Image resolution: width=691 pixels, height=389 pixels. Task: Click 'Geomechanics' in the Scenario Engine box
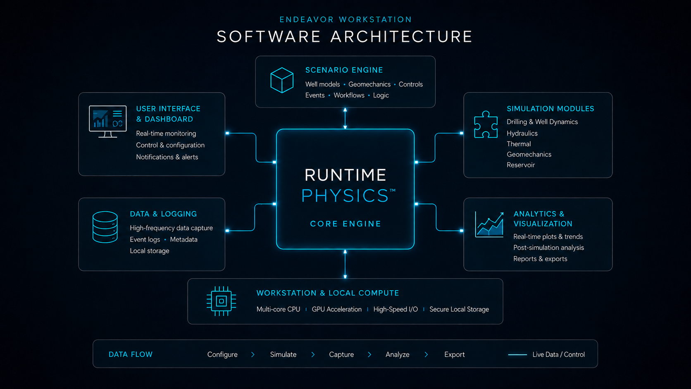pyautogui.click(x=369, y=84)
